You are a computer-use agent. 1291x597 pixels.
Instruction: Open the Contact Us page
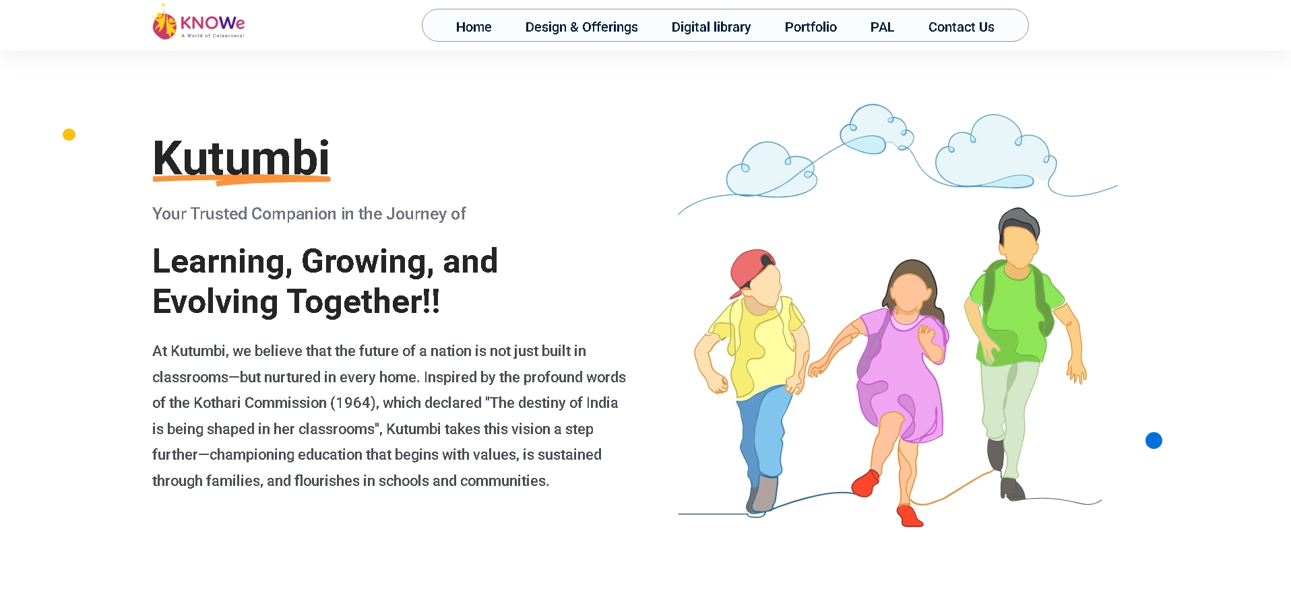(961, 27)
